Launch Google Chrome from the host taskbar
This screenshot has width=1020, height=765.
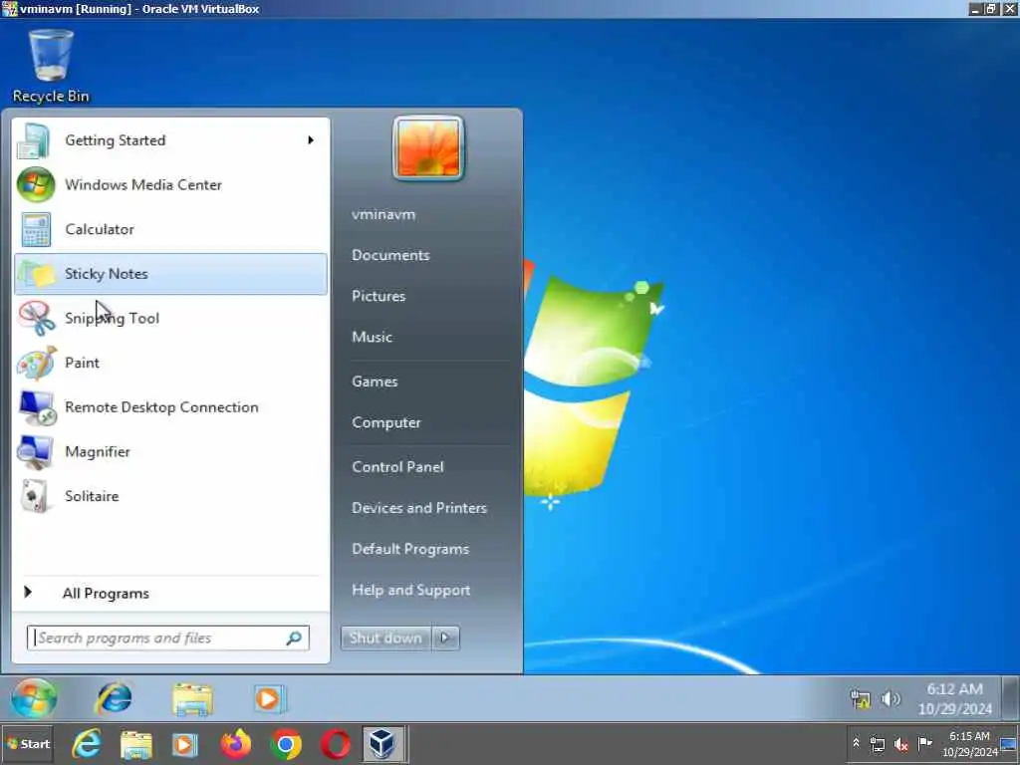tap(286, 745)
